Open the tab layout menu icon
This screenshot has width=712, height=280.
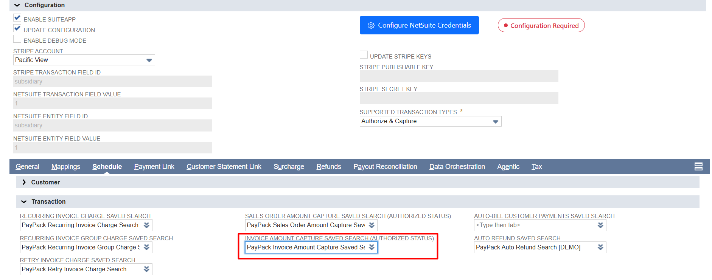point(698,167)
